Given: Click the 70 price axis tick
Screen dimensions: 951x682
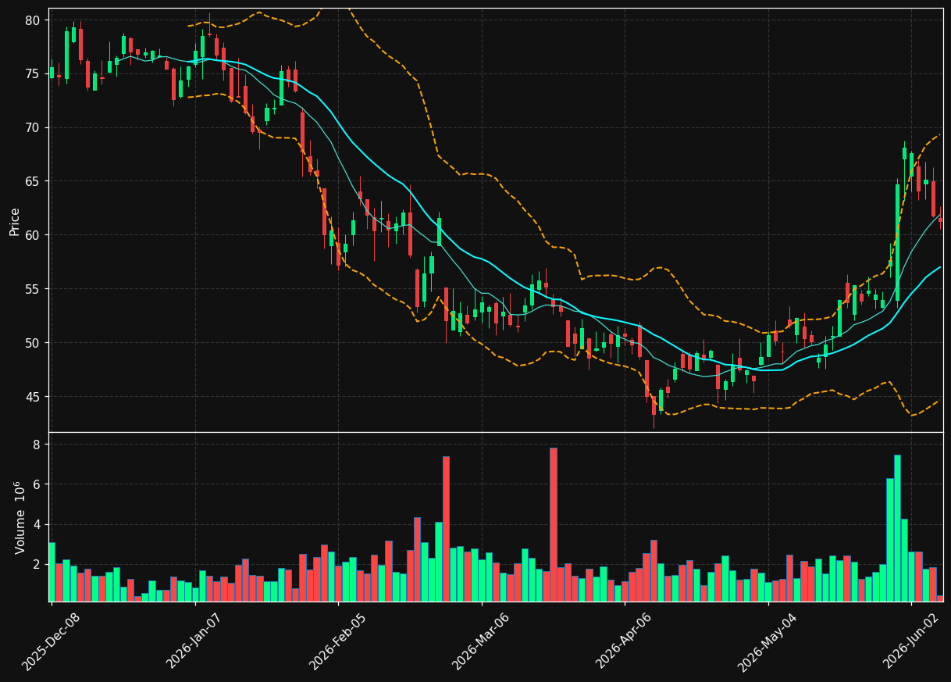Looking at the screenshot, I should click(32, 127).
